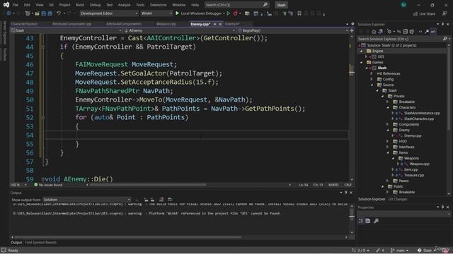The height and width of the screenshot is (254, 453).
Task: Click the Output panel vertical scrollbar
Action: [x=352, y=214]
